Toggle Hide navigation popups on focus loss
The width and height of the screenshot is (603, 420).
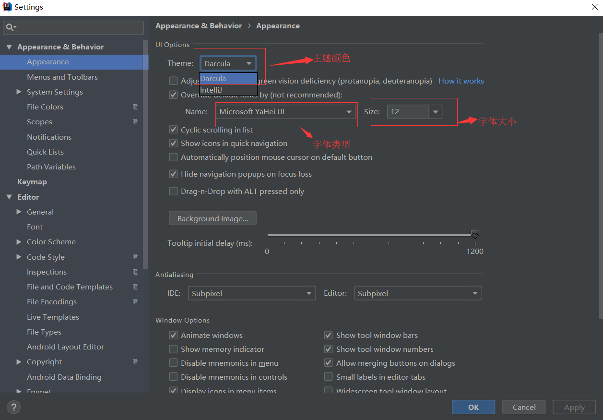(x=174, y=174)
